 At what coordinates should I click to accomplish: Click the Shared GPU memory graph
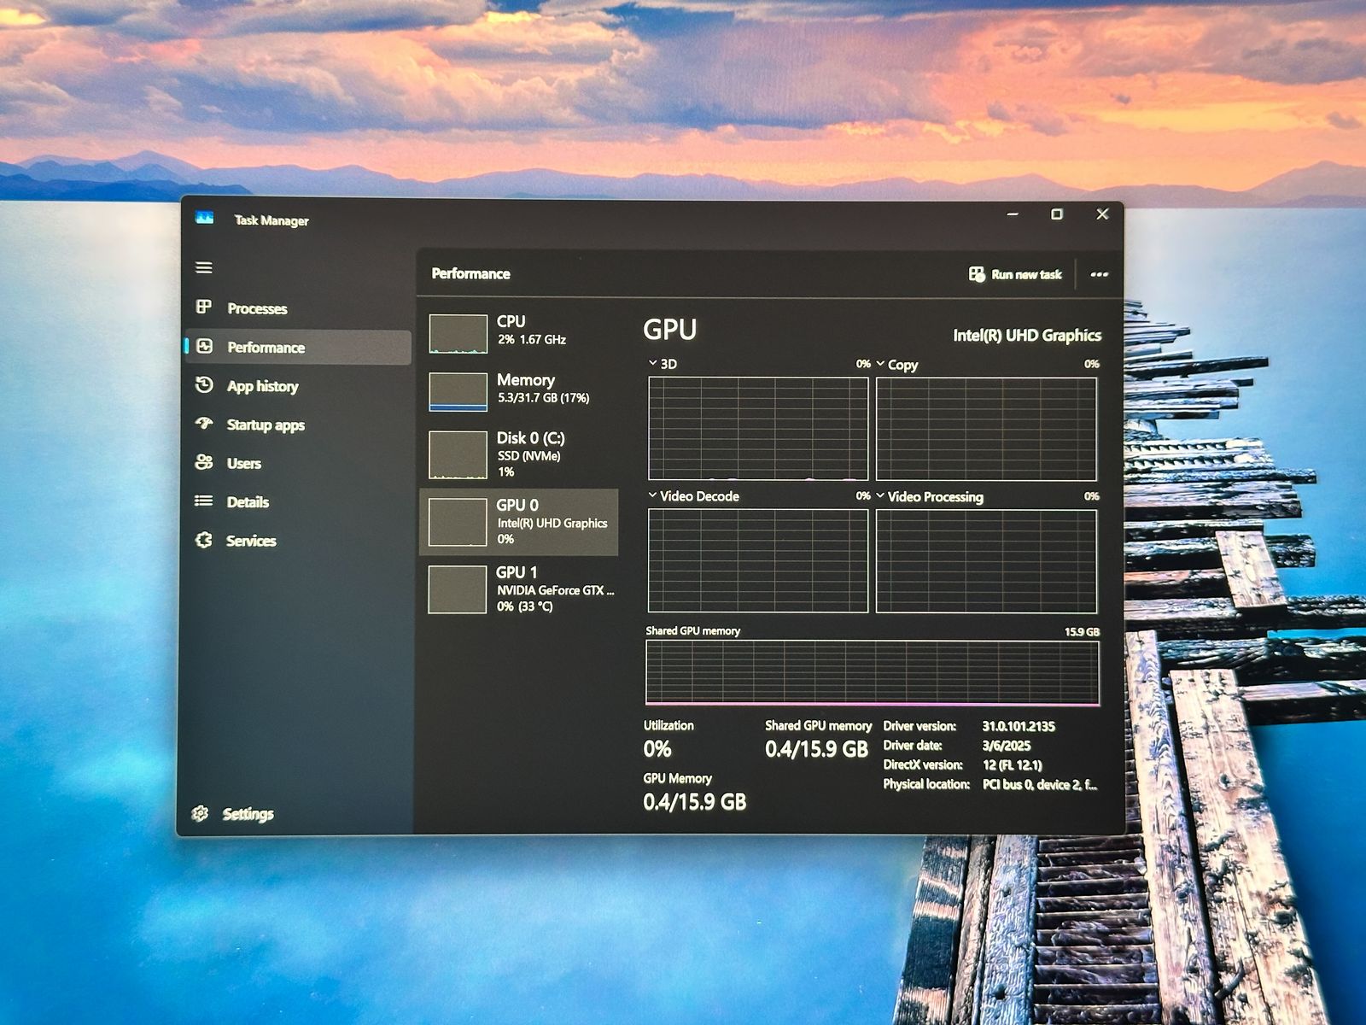(872, 672)
